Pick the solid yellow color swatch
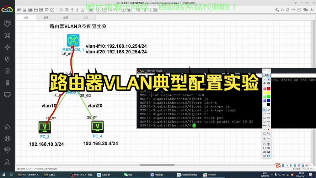 click(268, 93)
